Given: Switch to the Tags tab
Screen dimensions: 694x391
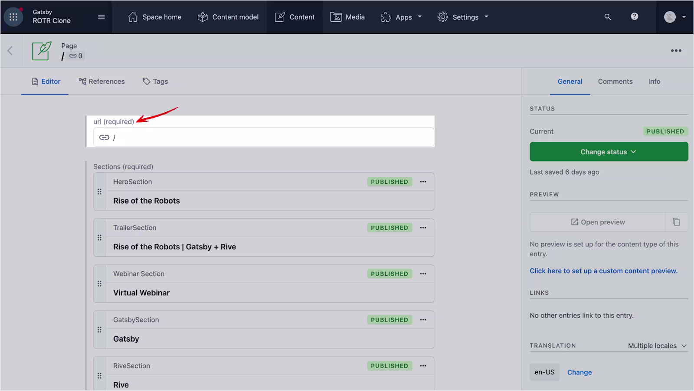Looking at the screenshot, I should point(155,81).
